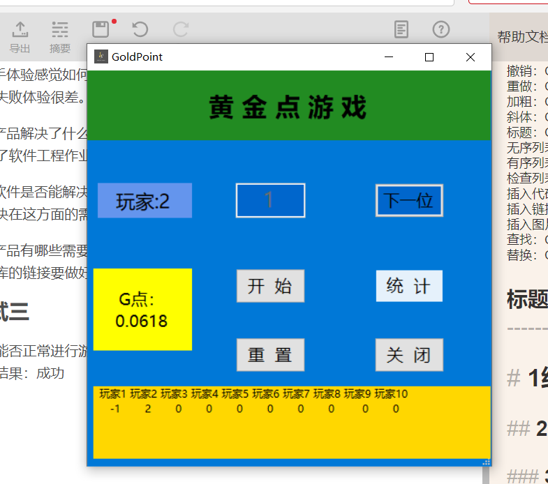Image resolution: width=548 pixels, height=484 pixels.
Task: Maximize the GoldPoint window
Action: [429, 57]
